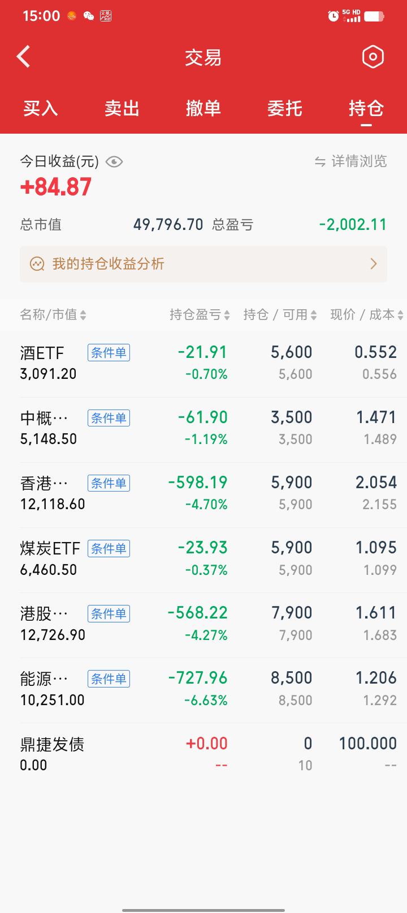Tap the swap icon beside 详情浏览
Screen dimensions: 407x913
[320, 162]
